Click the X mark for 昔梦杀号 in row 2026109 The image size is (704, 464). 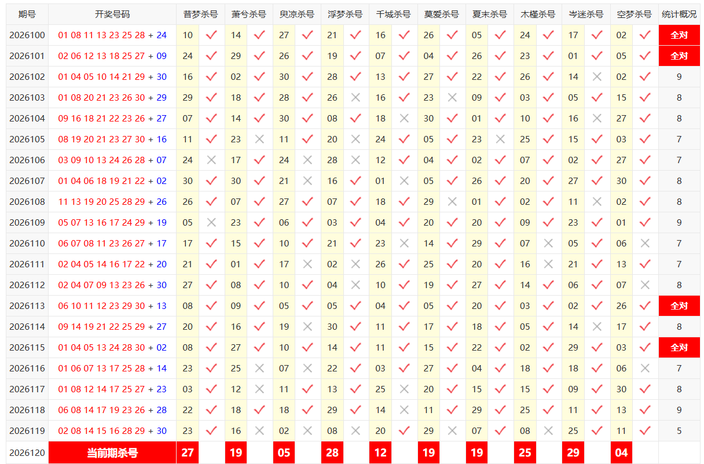[x=211, y=223]
